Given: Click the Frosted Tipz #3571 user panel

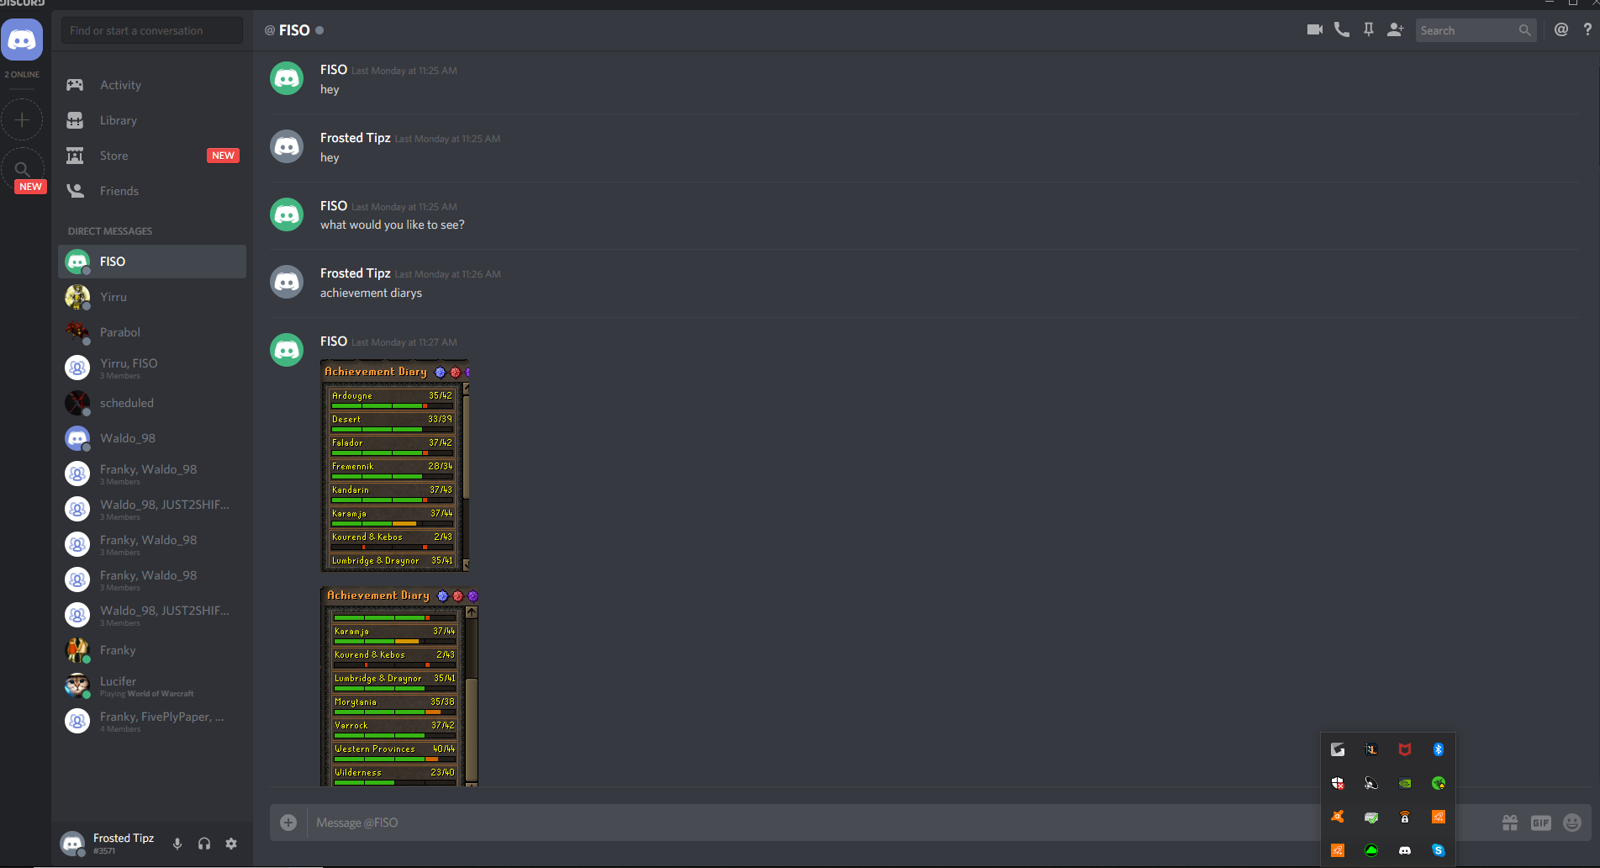Looking at the screenshot, I should (x=108, y=844).
